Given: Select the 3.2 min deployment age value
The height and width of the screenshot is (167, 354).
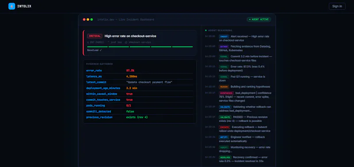Looking at the screenshot, I should [x=131, y=88].
